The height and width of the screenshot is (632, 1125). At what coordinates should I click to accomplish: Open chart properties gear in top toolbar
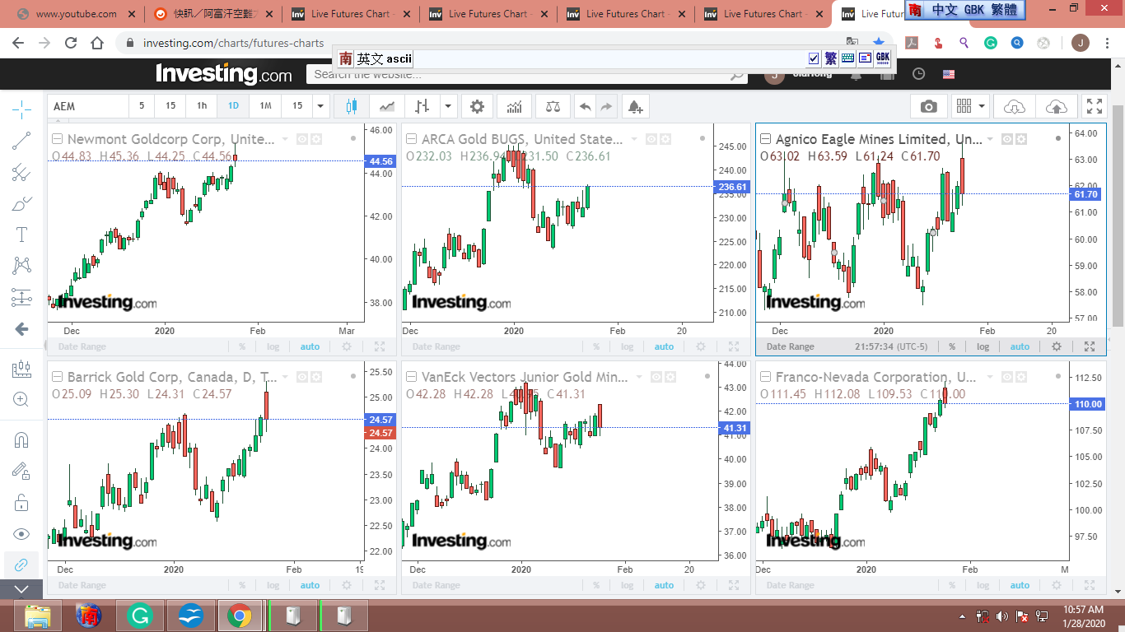477,106
